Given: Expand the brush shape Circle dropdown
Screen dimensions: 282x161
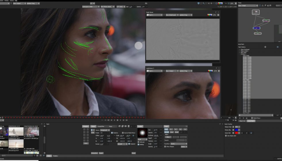Looking at the screenshot, I should pos(142,139).
